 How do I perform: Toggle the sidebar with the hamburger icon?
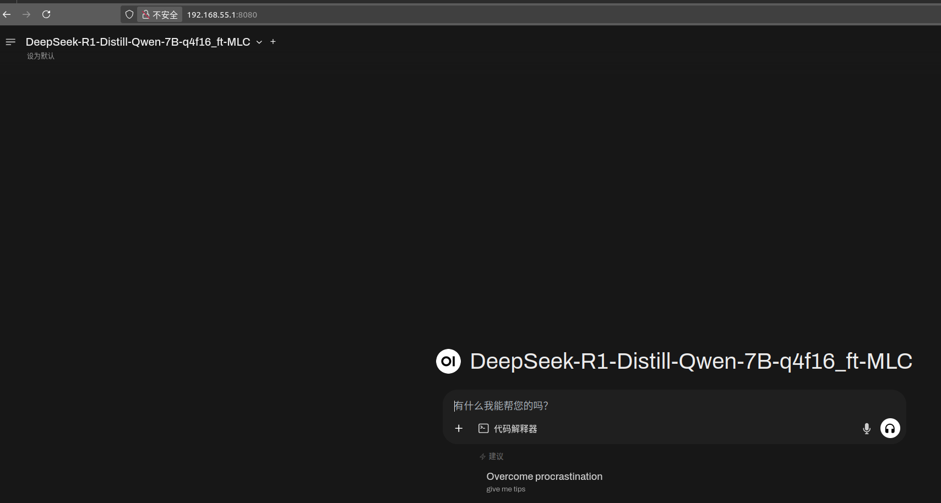(10, 42)
